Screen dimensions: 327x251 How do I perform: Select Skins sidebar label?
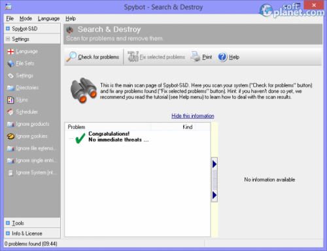[22, 100]
